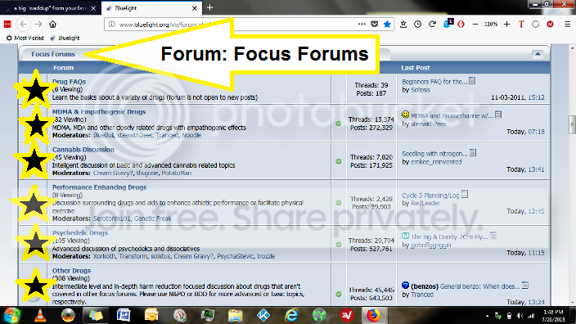View moderator Noodle's profile
The width and height of the screenshot is (576, 324).
pyautogui.click(x=191, y=135)
